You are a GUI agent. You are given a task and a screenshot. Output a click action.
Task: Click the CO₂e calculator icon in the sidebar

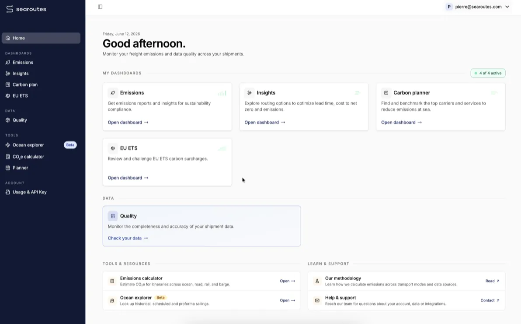point(7,156)
